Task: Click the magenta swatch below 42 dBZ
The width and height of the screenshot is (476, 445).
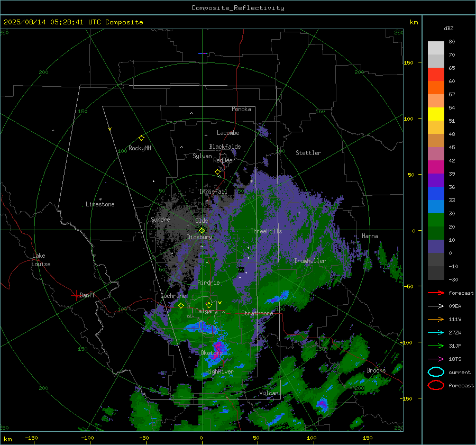Action: 436,167
